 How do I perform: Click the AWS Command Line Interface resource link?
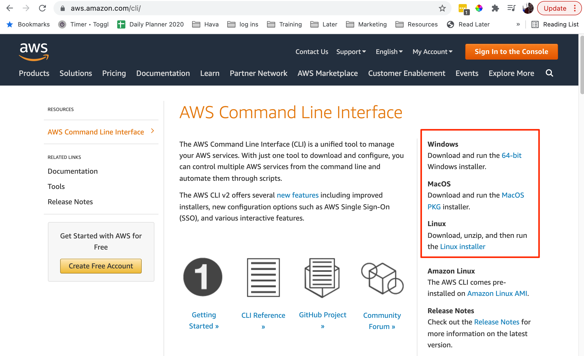96,132
